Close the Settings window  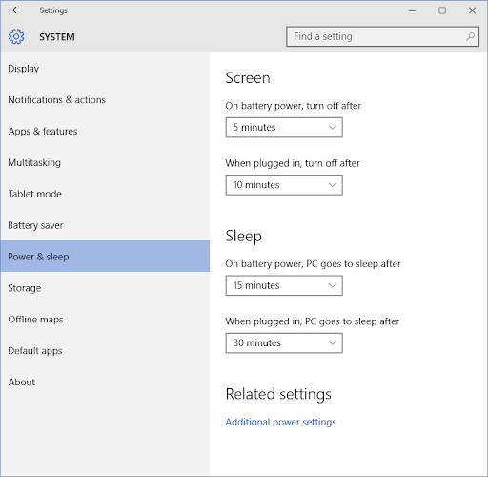pyautogui.click(x=472, y=10)
